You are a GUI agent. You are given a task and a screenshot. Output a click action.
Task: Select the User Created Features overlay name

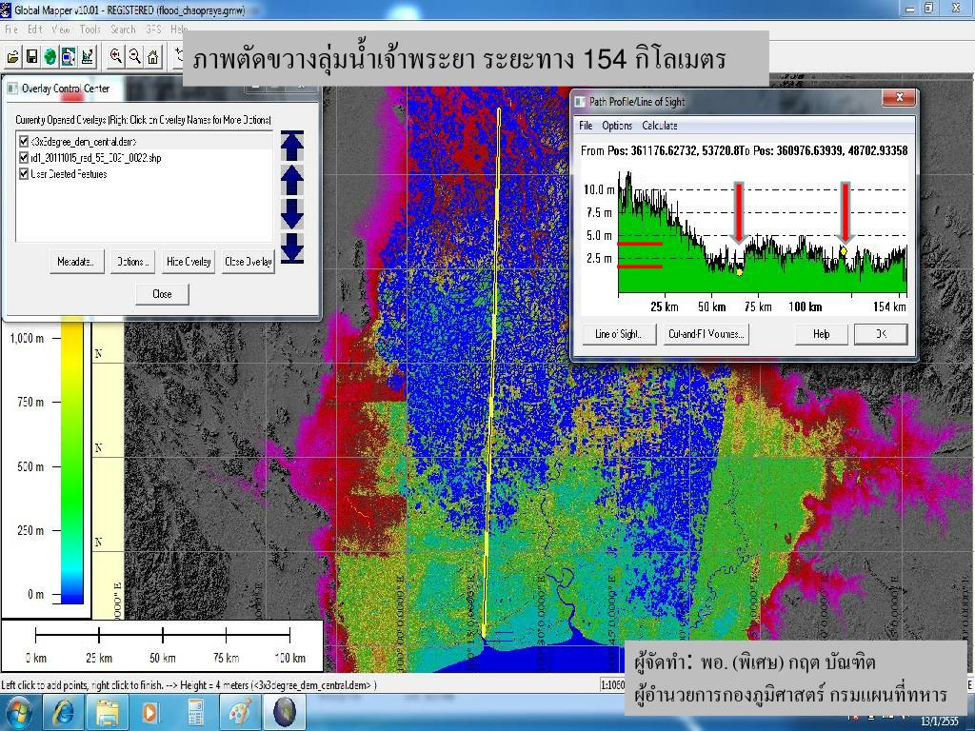(69, 174)
